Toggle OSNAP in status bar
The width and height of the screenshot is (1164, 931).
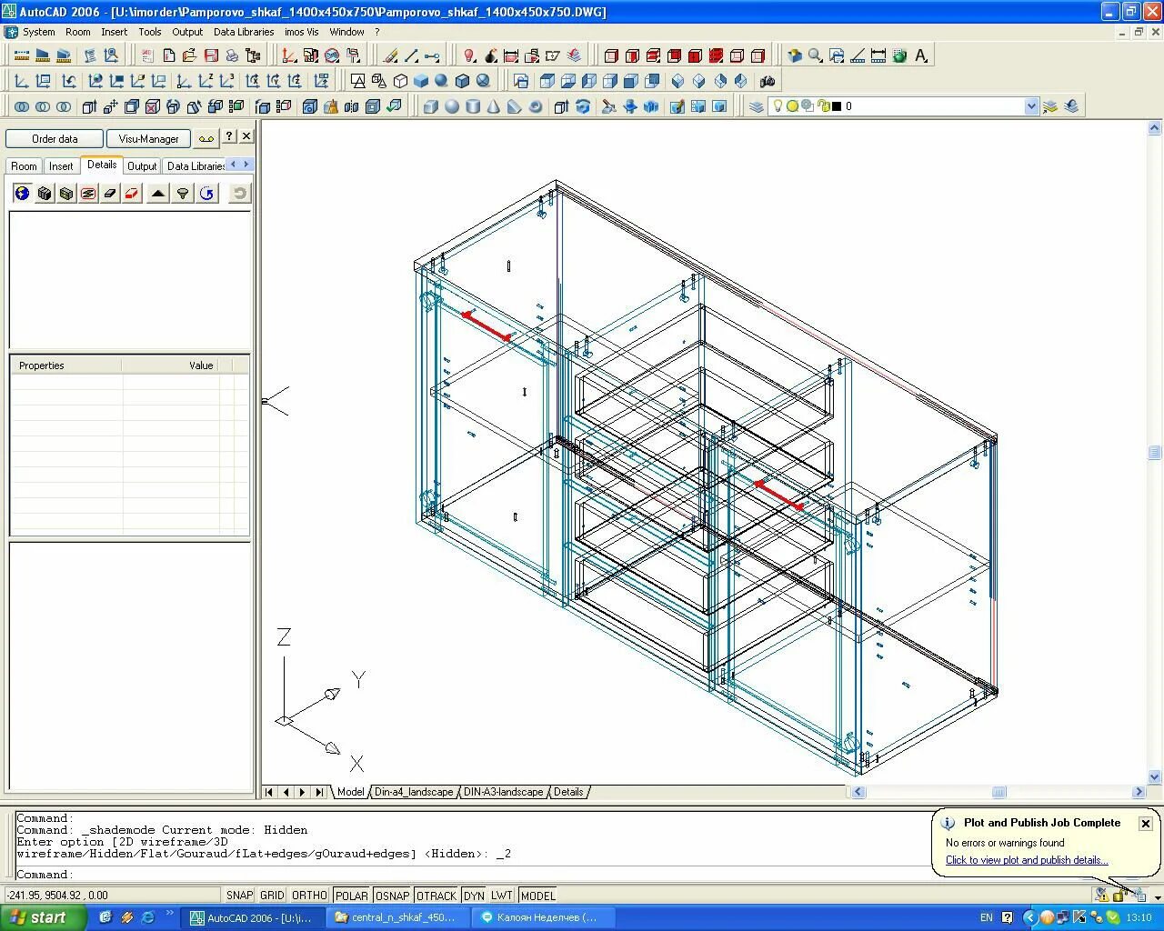(x=393, y=896)
